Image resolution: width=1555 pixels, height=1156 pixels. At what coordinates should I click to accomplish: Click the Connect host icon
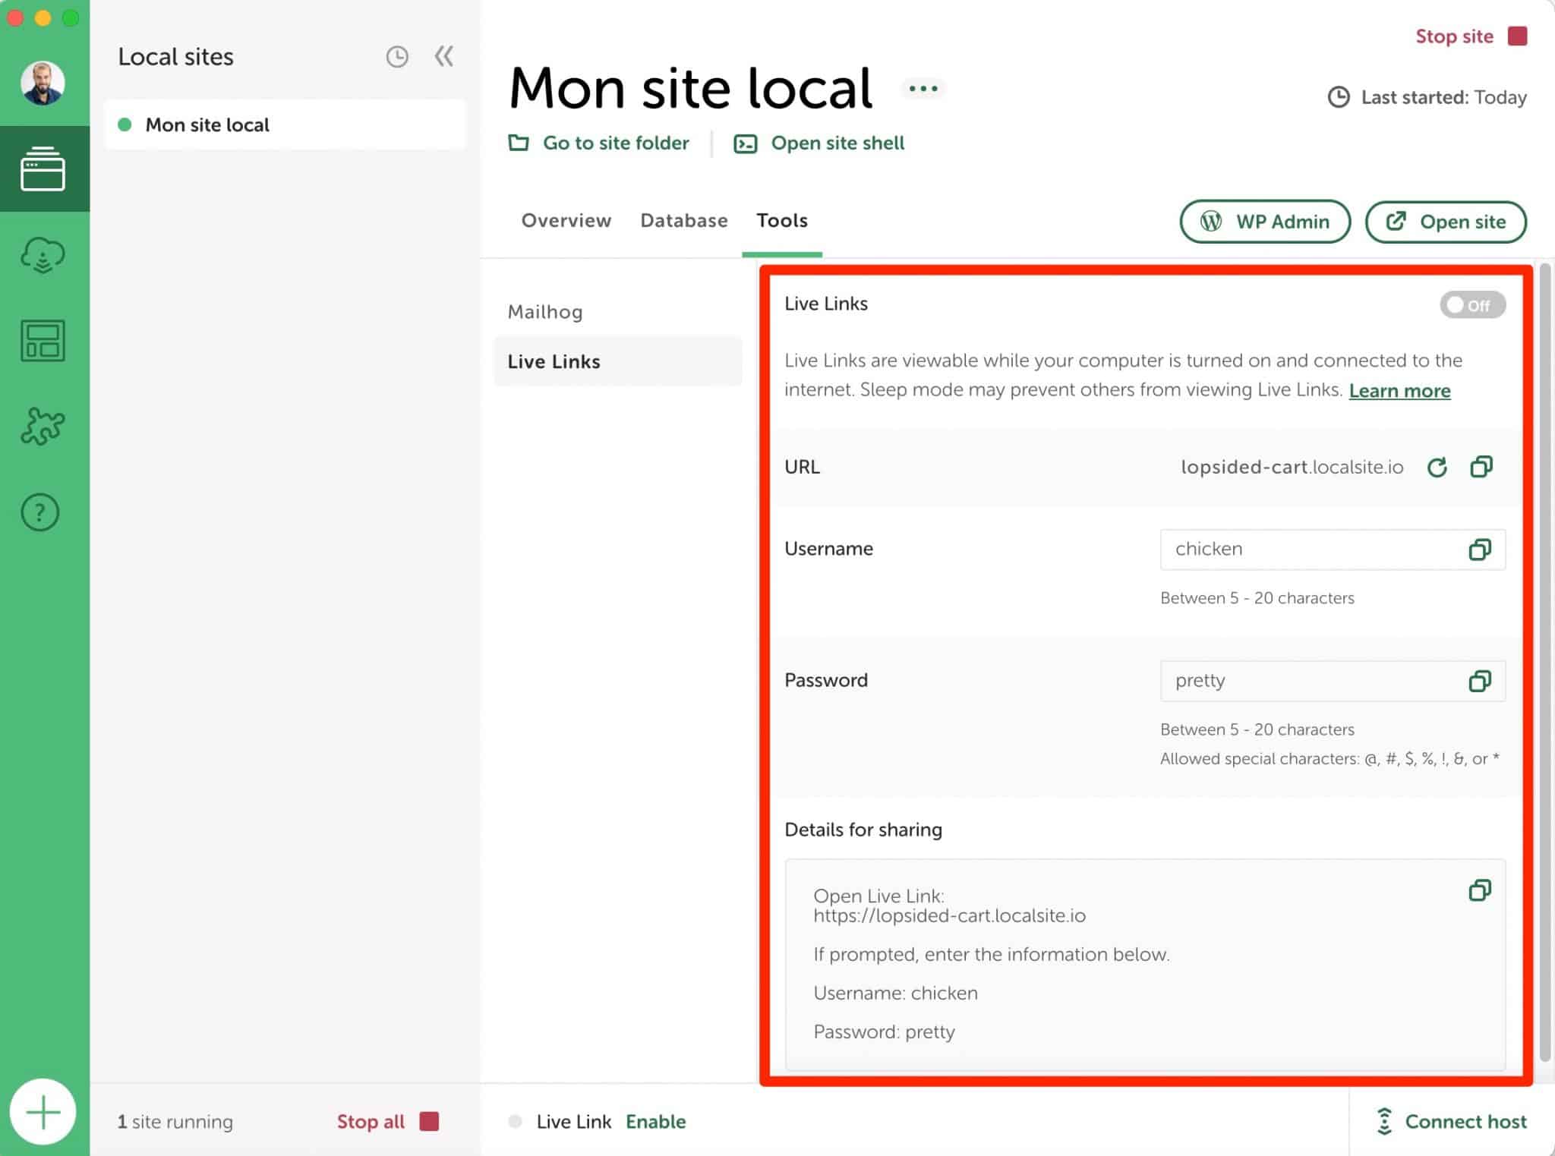coord(1384,1121)
